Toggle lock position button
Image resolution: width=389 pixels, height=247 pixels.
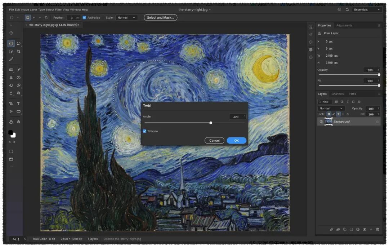[x=338, y=114]
